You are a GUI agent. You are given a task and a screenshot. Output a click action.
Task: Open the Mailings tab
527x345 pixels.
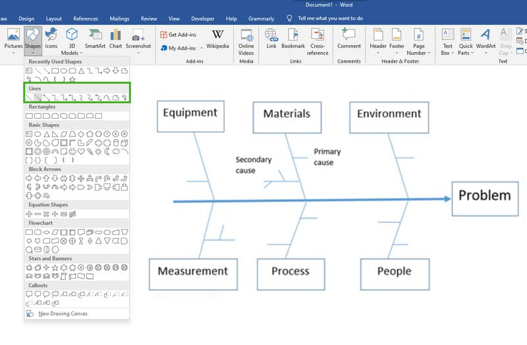[x=119, y=19]
